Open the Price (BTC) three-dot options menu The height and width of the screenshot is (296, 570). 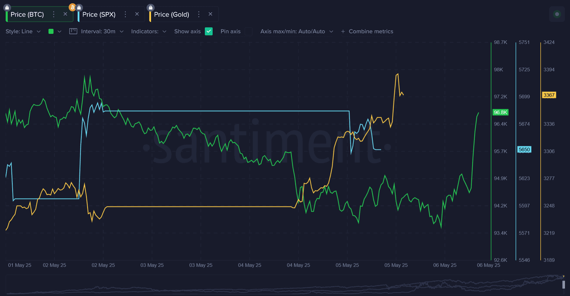click(x=54, y=14)
